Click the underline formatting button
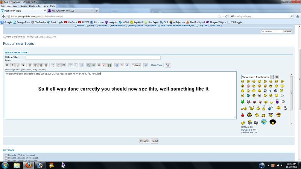Screen dimensions: 301x169 (x=18, y=65)
